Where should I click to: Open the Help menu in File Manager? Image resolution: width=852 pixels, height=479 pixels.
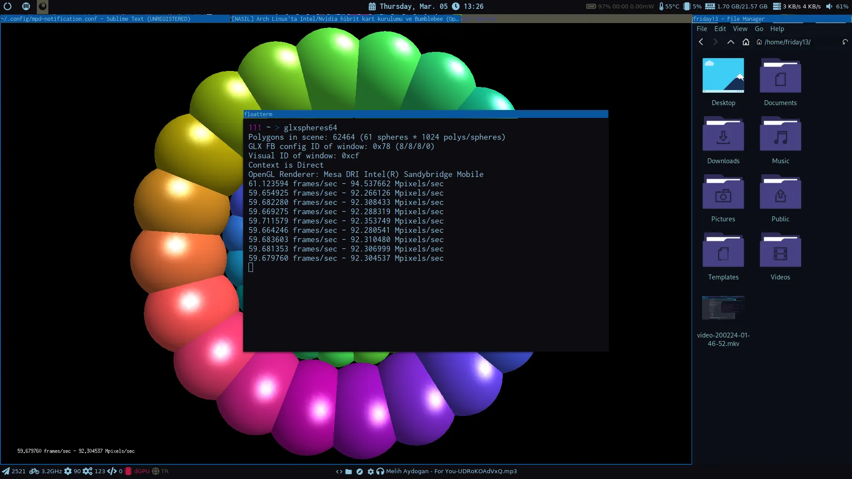click(x=777, y=29)
